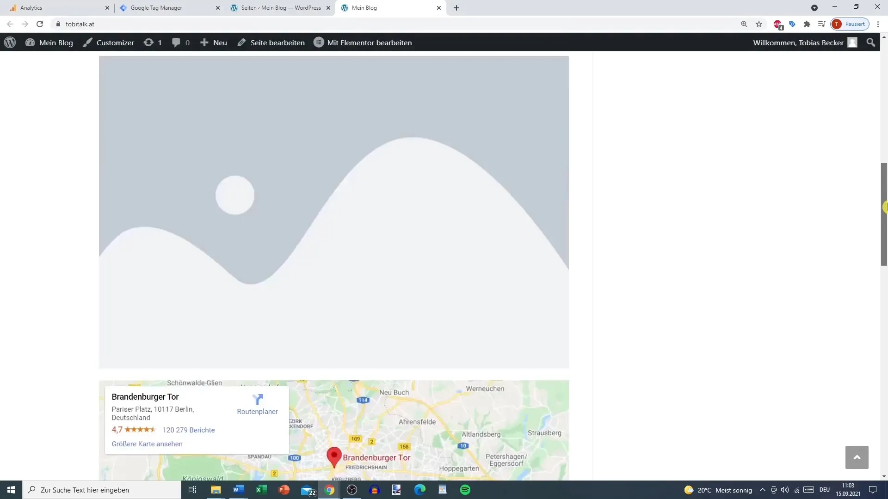Click the page vertical scrollbar thumb
This screenshot has width=888, height=499.
(x=884, y=214)
